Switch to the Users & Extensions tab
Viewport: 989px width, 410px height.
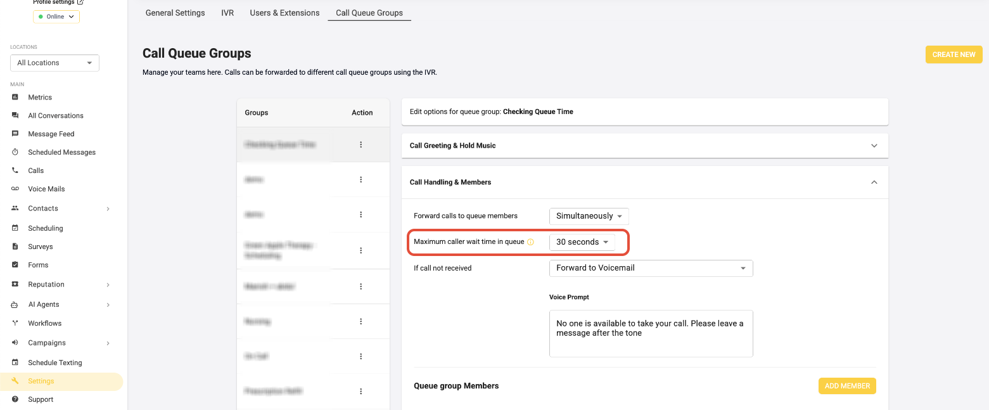click(x=284, y=13)
